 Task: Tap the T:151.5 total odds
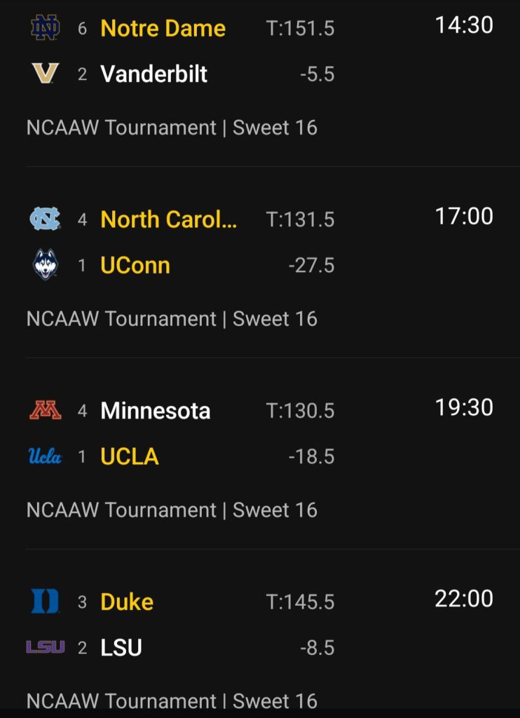click(x=300, y=29)
